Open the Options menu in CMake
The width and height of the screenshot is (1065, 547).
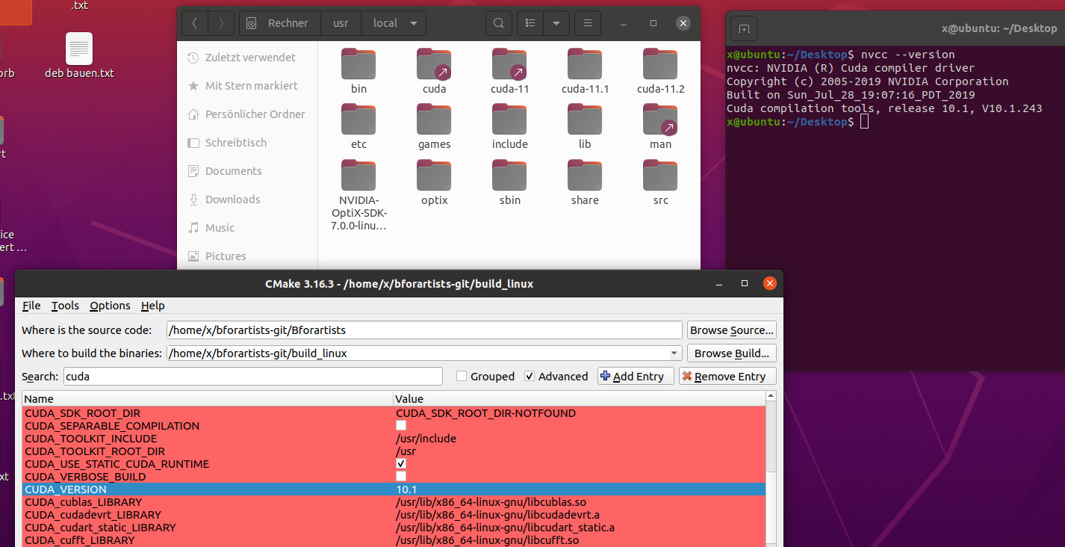click(110, 306)
